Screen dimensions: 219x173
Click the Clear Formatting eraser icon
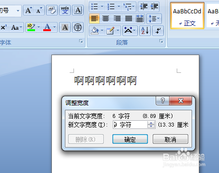coord(52,10)
